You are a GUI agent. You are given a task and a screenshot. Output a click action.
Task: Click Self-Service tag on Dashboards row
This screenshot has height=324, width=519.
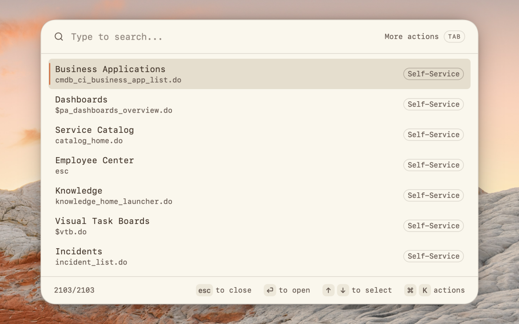point(433,104)
